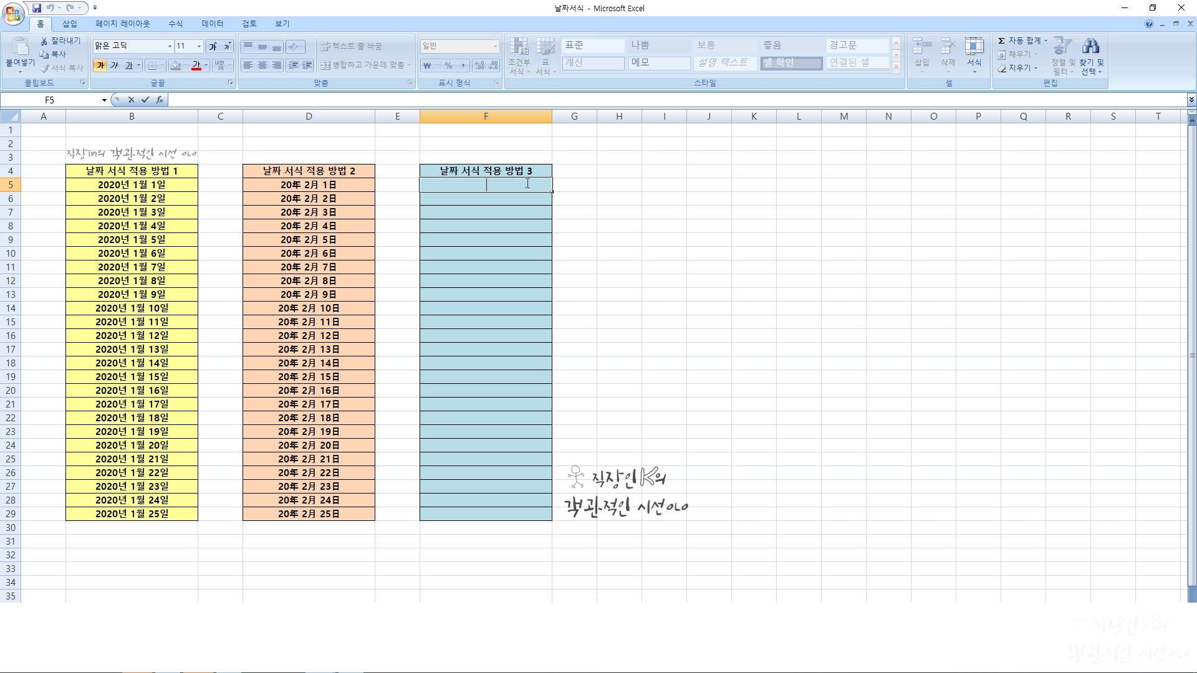The width and height of the screenshot is (1197, 673).
Task: Expand the Name Box dropdown arrow
Action: tap(104, 100)
